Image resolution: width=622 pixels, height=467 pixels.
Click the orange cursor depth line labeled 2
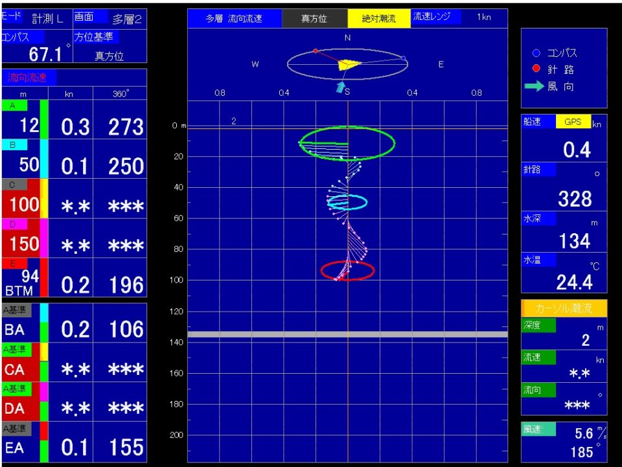pos(347,128)
